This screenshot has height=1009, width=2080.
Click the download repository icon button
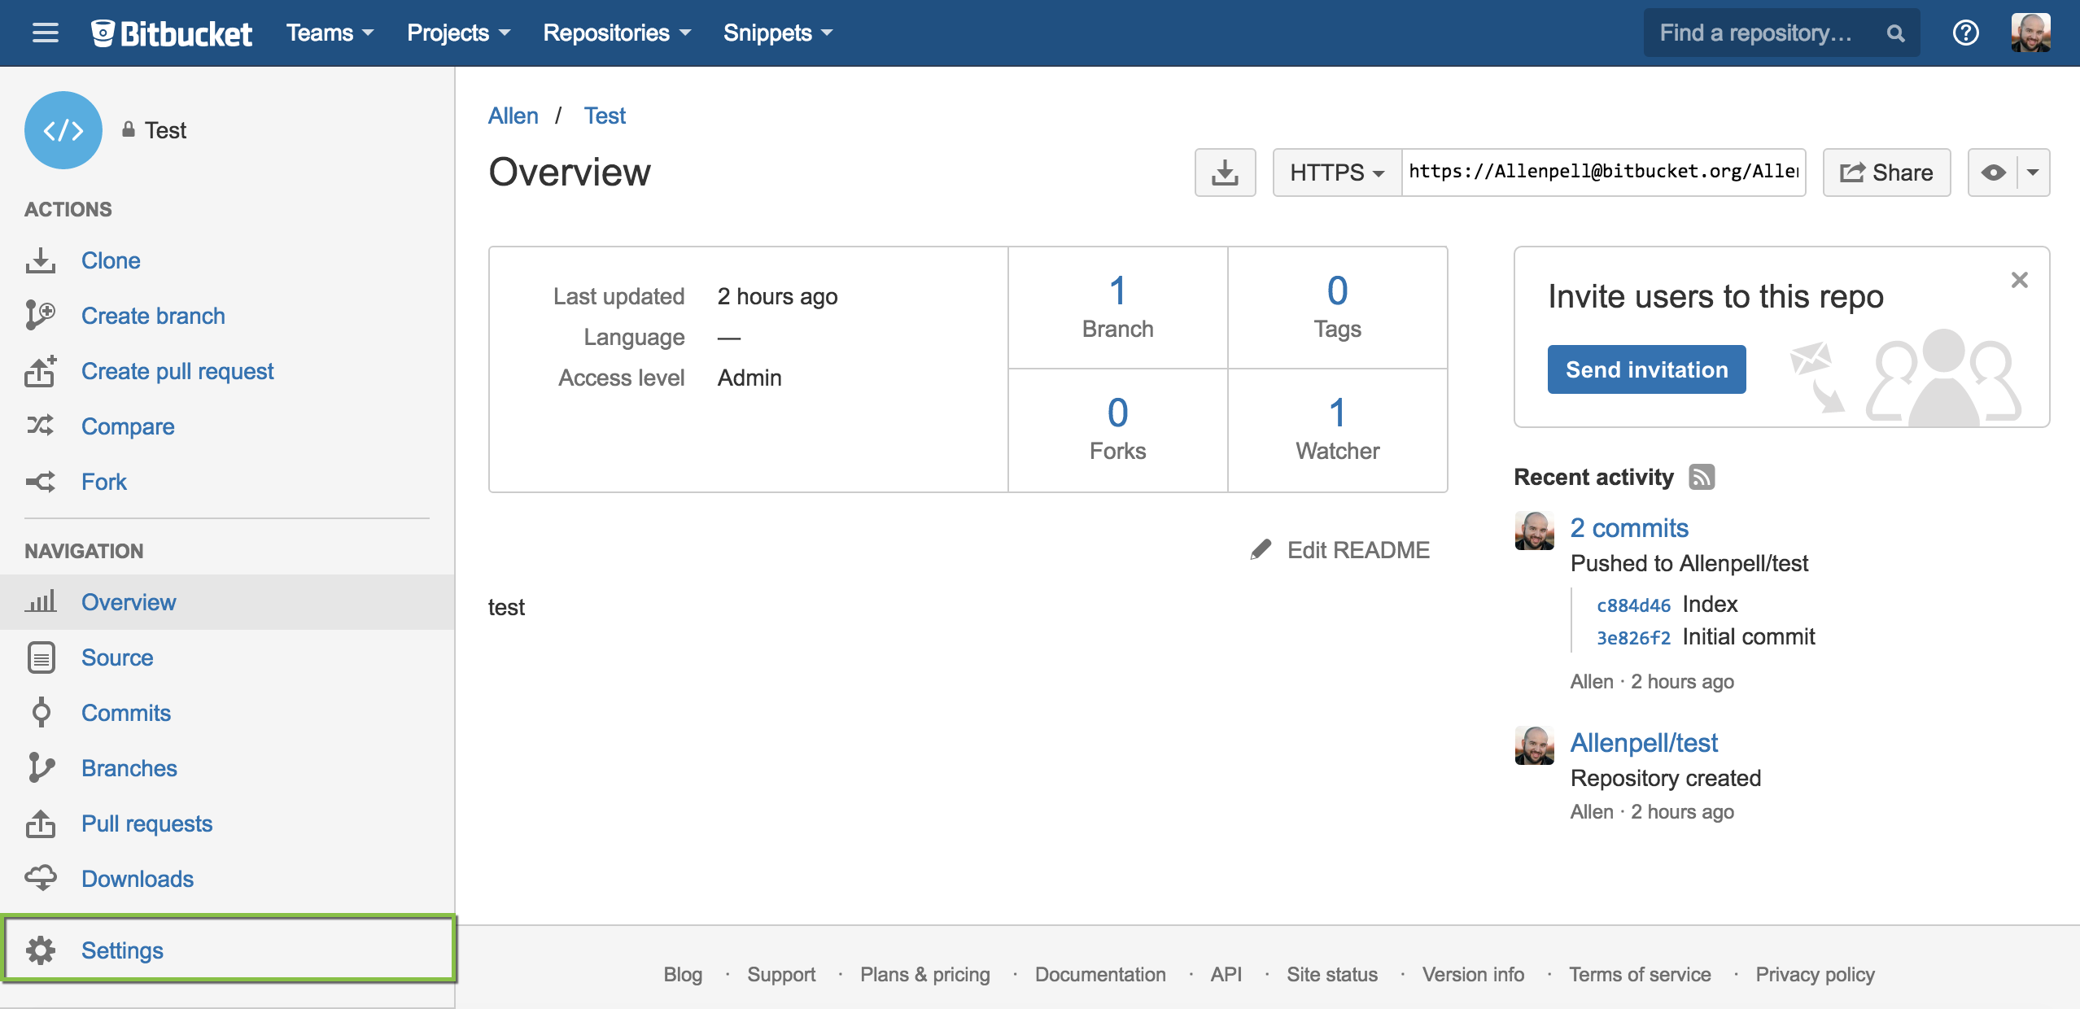(x=1225, y=173)
